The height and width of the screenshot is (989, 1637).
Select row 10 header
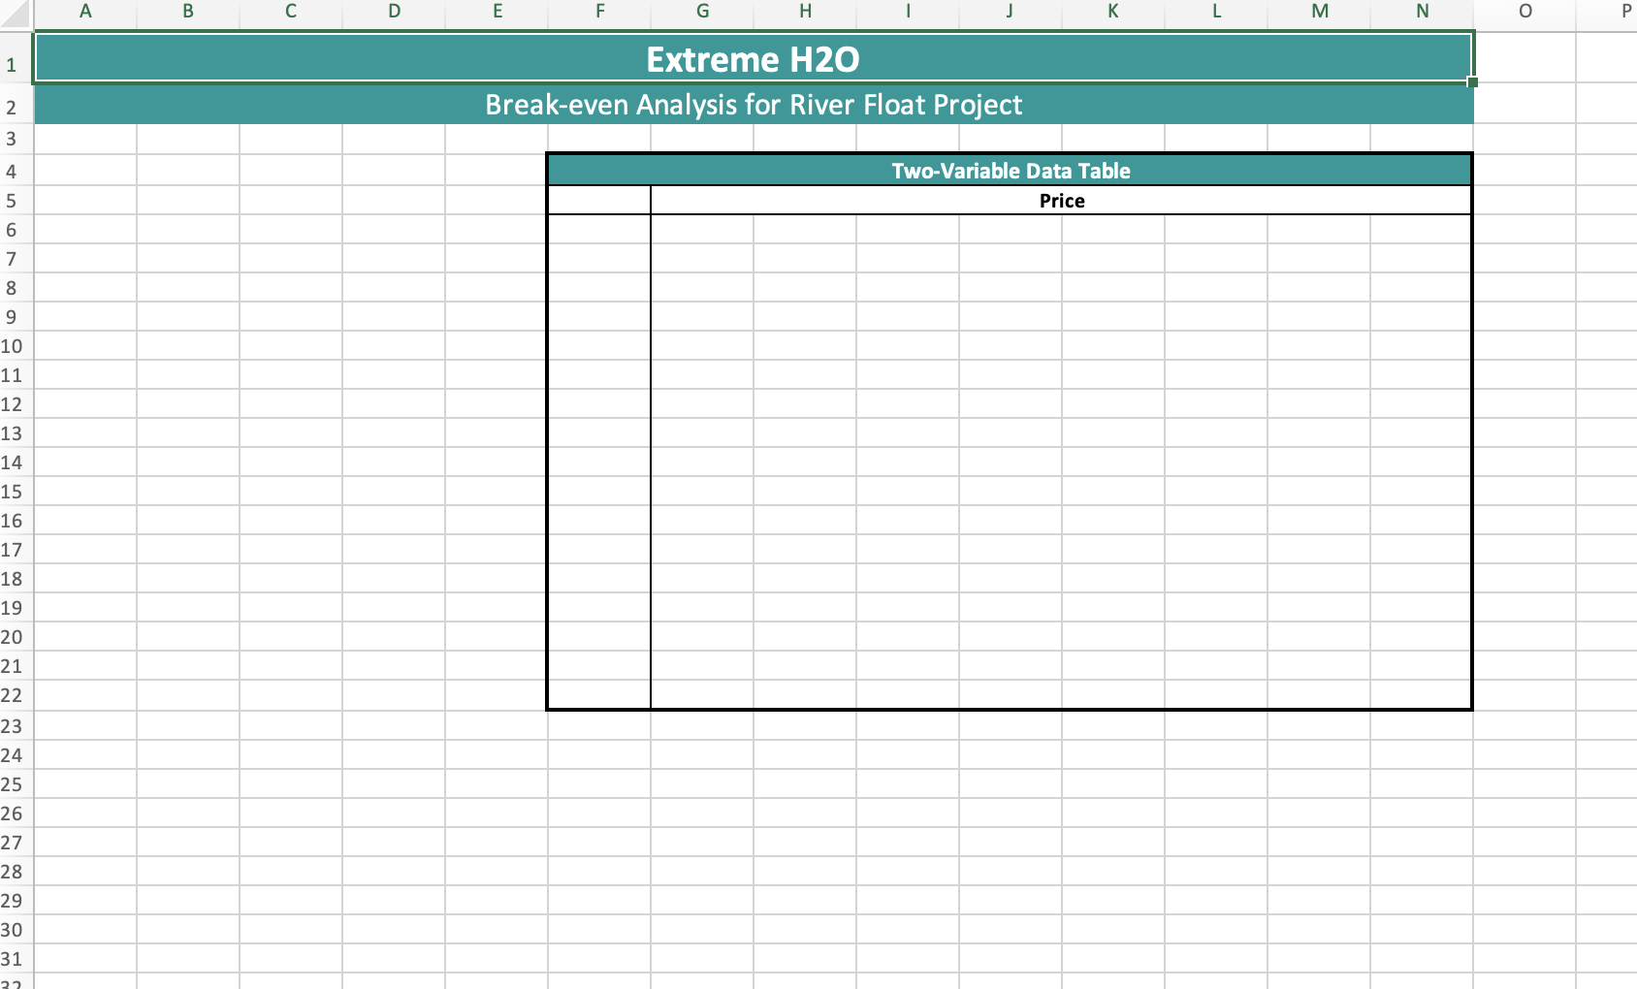coord(13,346)
